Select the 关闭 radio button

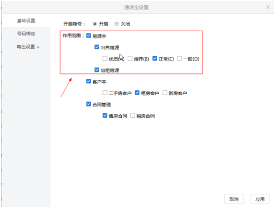[116, 24]
